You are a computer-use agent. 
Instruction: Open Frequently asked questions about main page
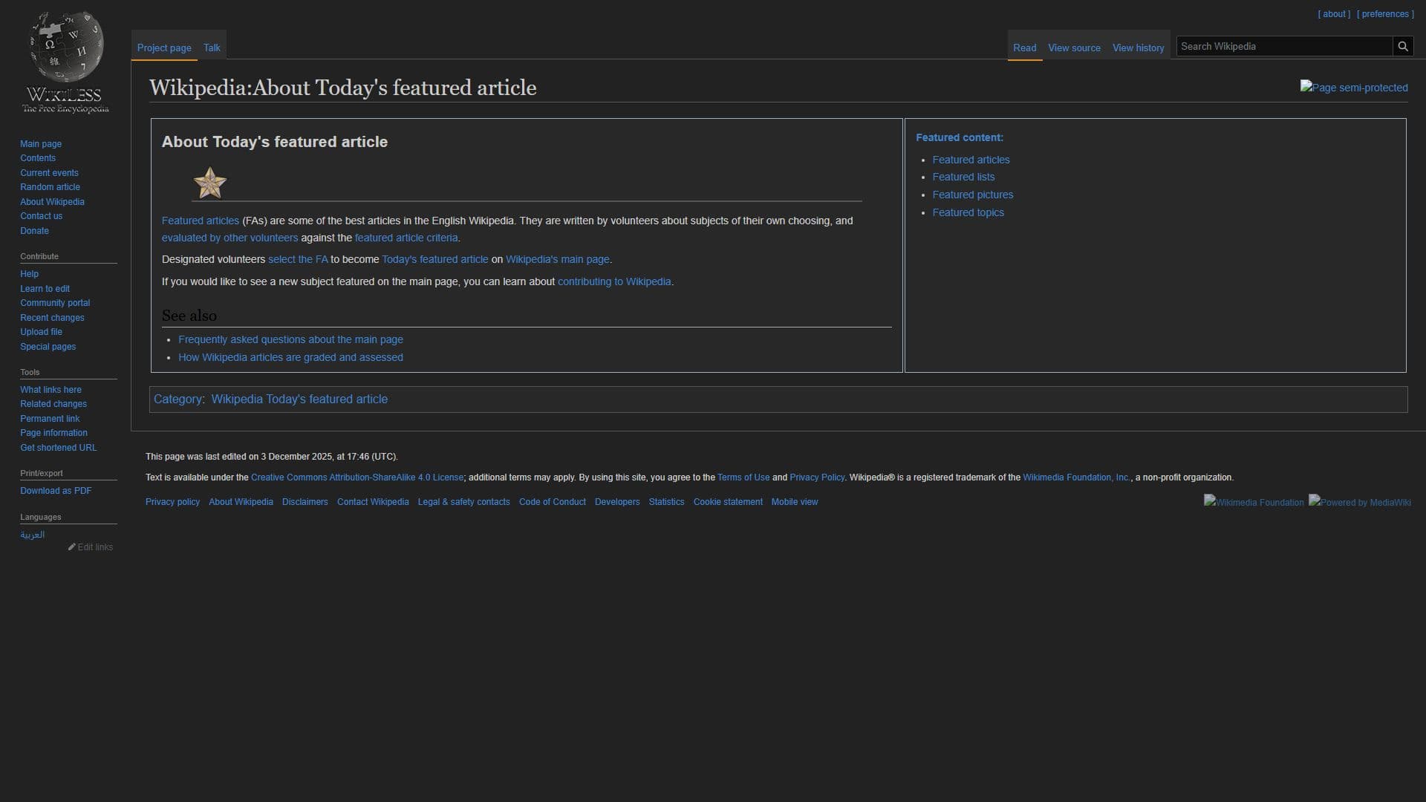click(x=290, y=339)
